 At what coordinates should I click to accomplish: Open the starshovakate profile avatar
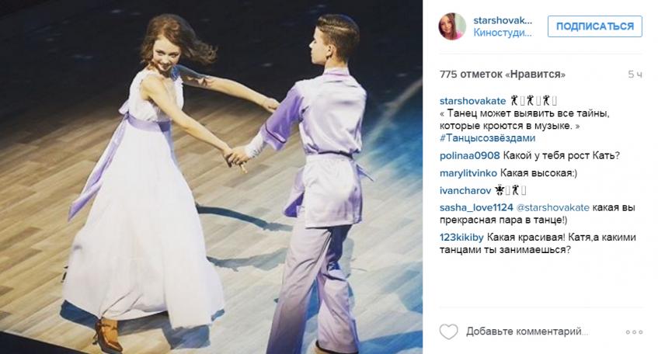pos(452,26)
